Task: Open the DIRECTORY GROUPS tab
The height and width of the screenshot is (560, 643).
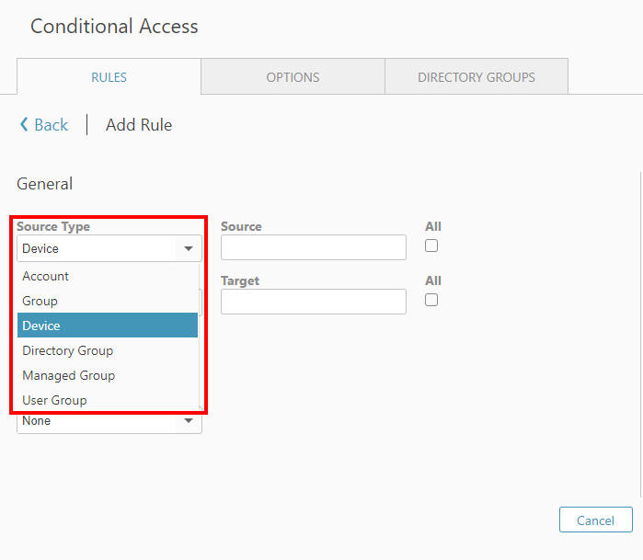Action: (x=476, y=77)
